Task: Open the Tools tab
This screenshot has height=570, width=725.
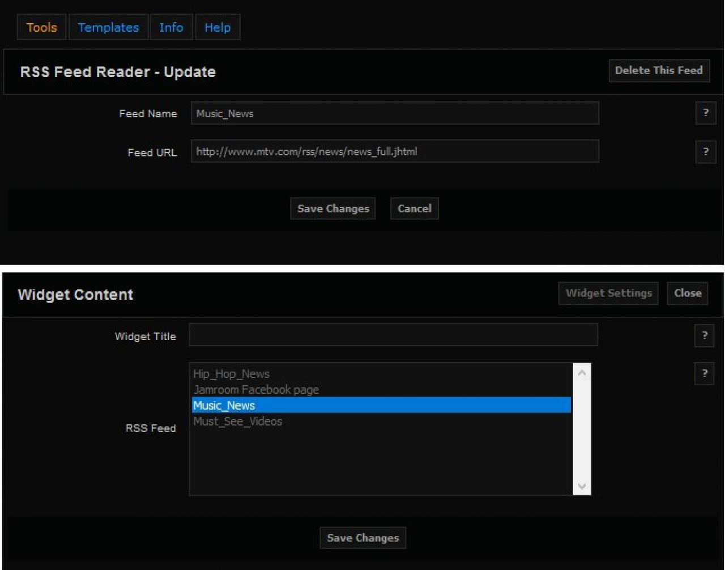Action: (42, 27)
